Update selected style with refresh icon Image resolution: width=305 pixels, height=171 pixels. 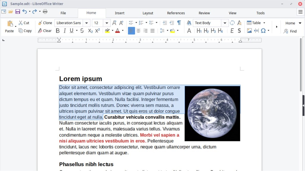(x=232, y=23)
